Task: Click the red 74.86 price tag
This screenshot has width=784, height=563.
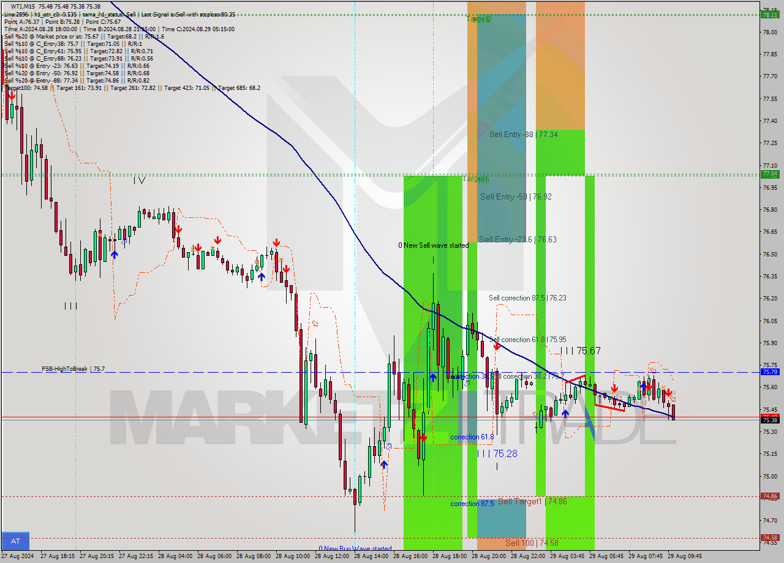Action: [769, 496]
